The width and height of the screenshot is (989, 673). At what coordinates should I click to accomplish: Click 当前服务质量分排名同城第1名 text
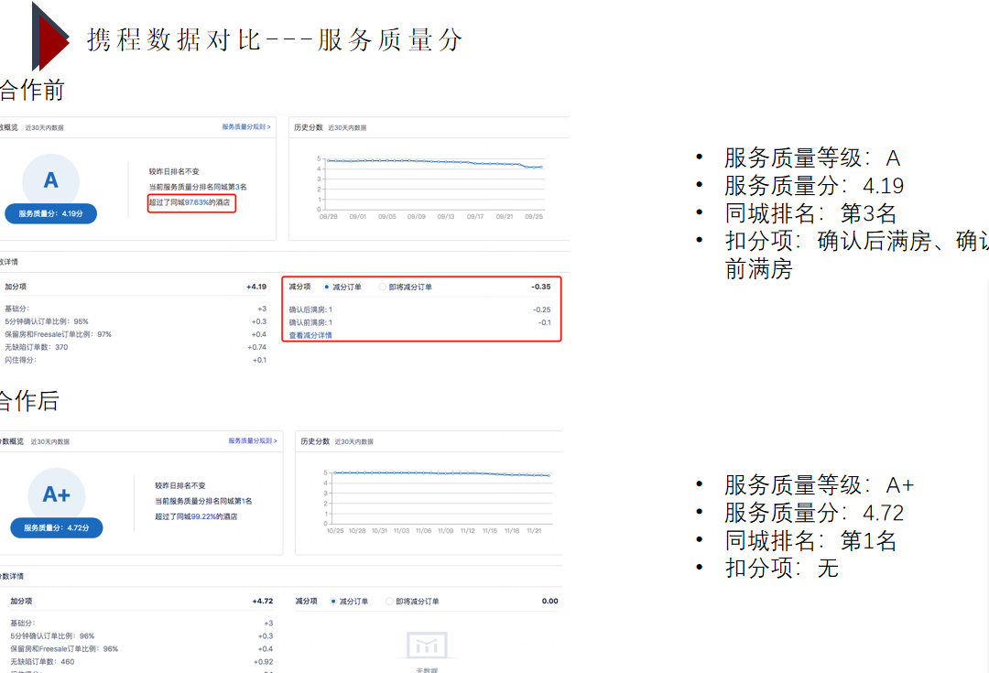(203, 501)
